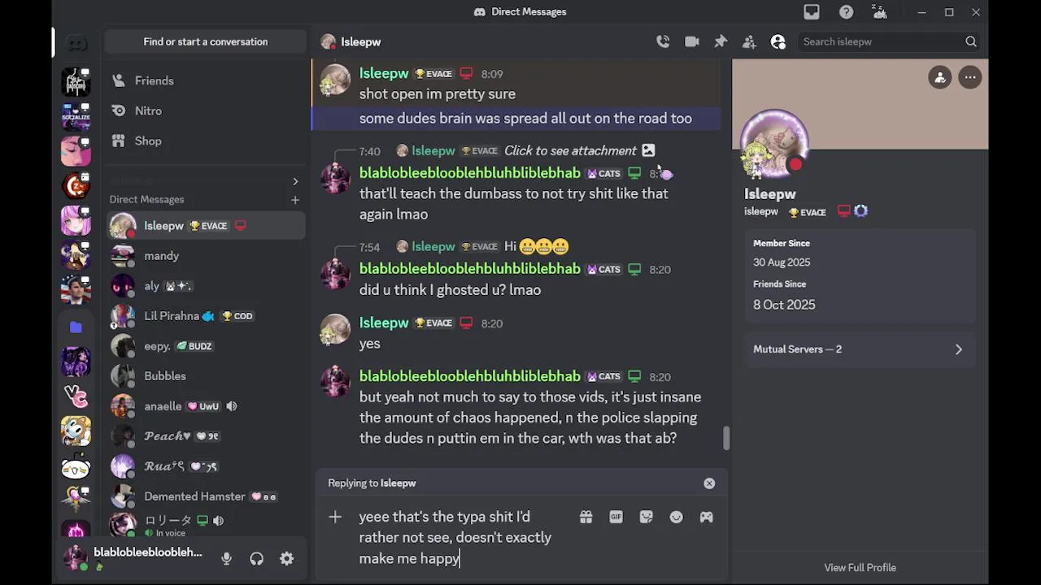Expand Mutual Servers list

[860, 349]
